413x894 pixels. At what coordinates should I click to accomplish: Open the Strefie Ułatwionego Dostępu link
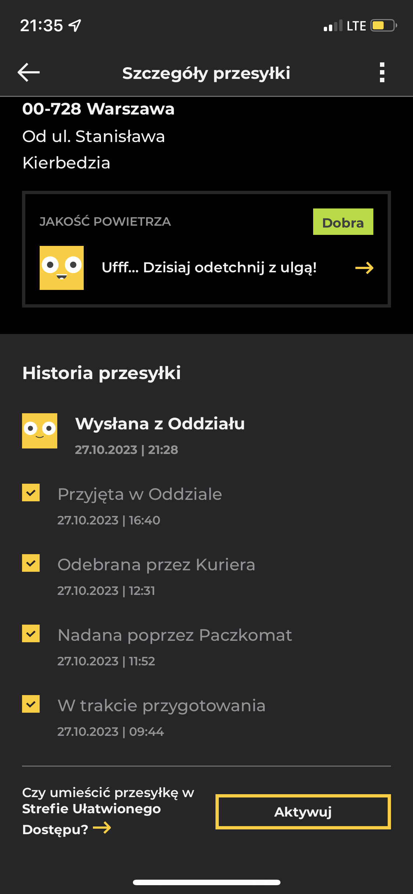[x=91, y=809]
